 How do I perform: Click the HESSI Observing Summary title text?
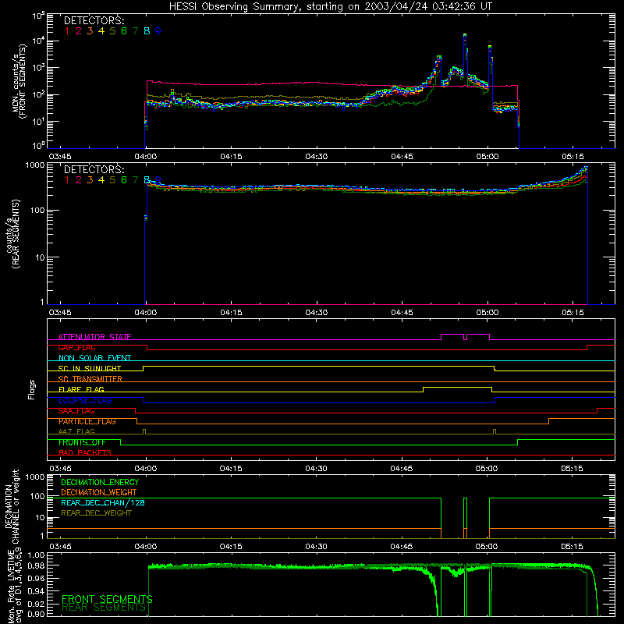click(330, 6)
